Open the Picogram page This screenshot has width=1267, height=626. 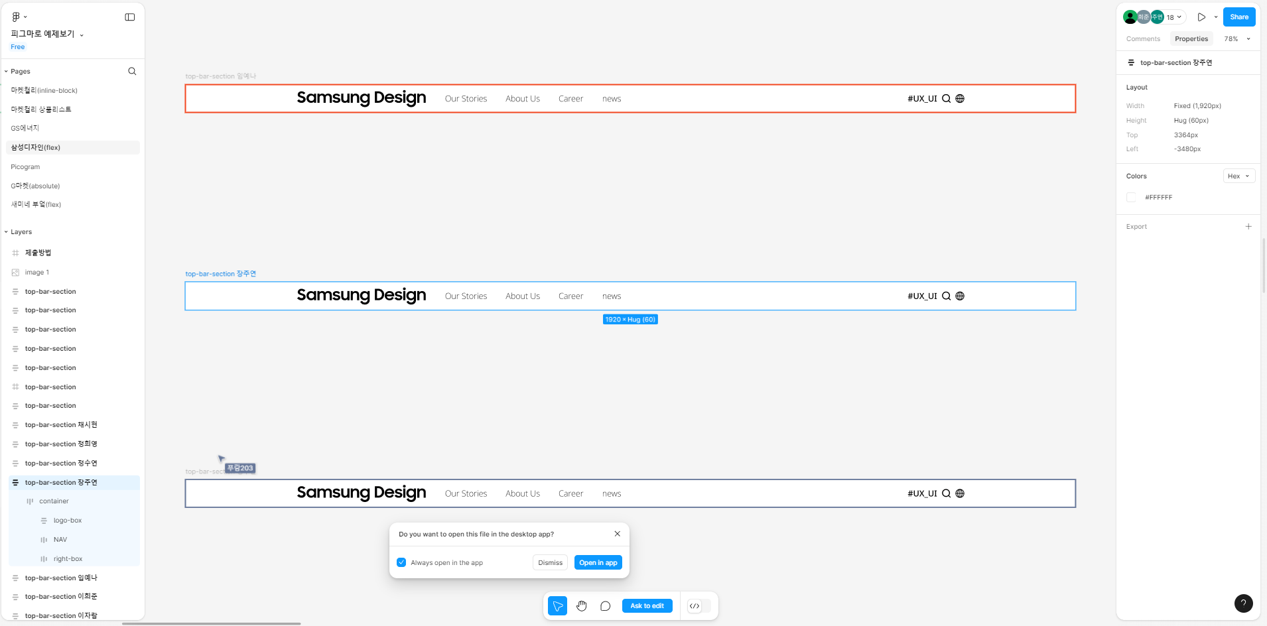(25, 166)
